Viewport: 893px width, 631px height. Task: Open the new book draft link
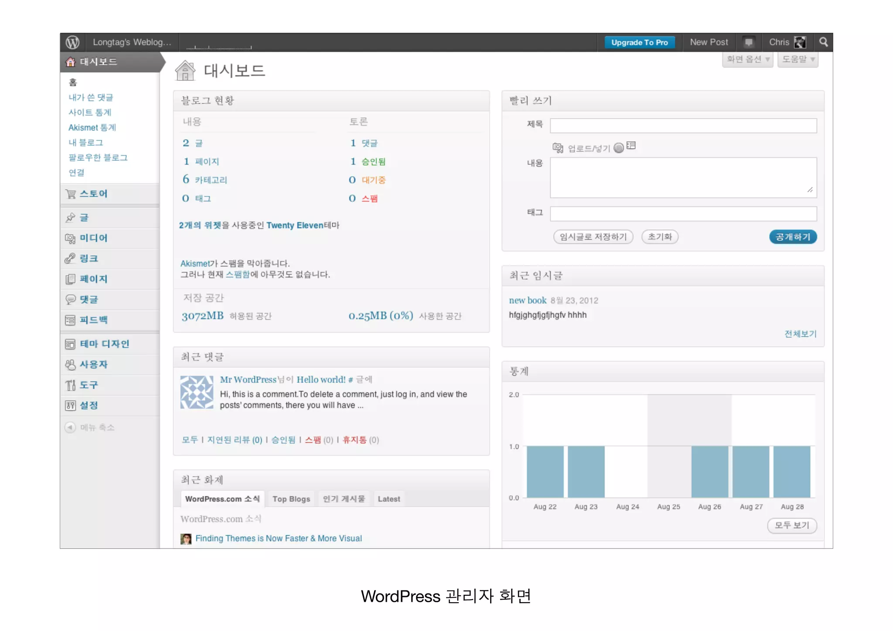click(x=527, y=300)
